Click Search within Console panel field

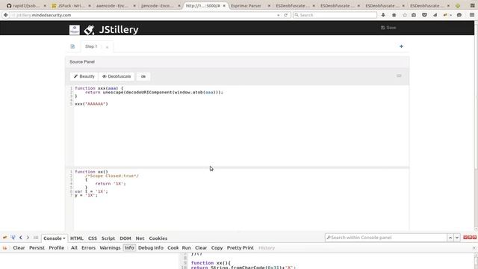(385, 238)
